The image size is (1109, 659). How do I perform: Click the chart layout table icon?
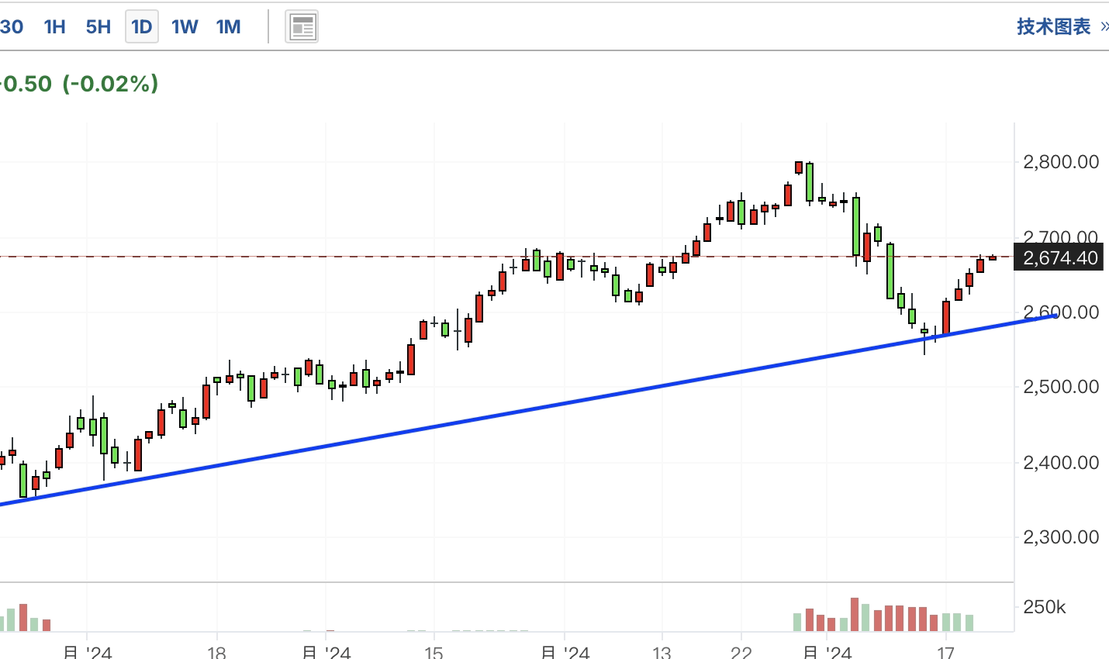click(302, 27)
